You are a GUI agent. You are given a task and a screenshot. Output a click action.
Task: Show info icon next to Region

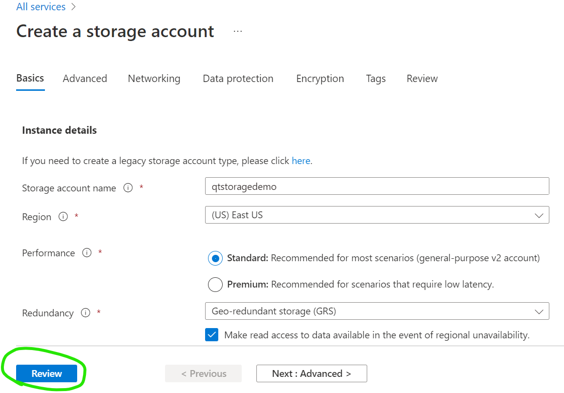[x=63, y=216]
